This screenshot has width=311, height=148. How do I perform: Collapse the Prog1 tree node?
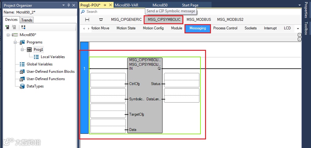click(x=22, y=50)
